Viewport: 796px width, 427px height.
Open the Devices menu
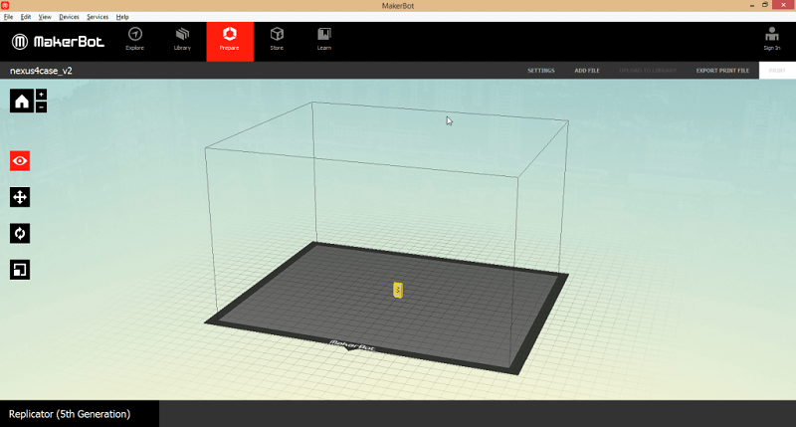69,17
